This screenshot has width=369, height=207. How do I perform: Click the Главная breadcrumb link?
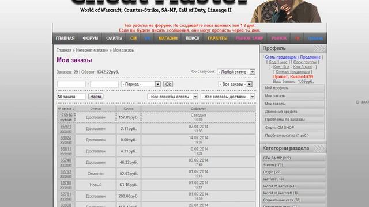64,50
